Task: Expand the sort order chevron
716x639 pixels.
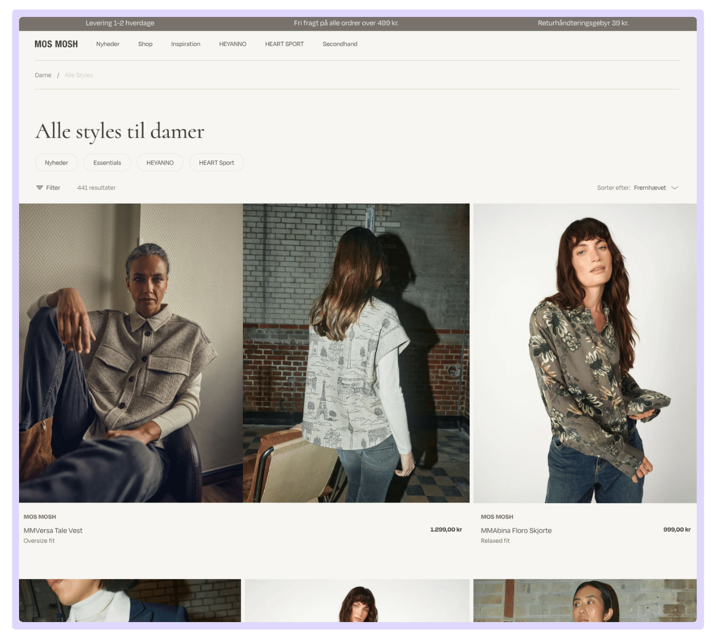Action: [675, 188]
